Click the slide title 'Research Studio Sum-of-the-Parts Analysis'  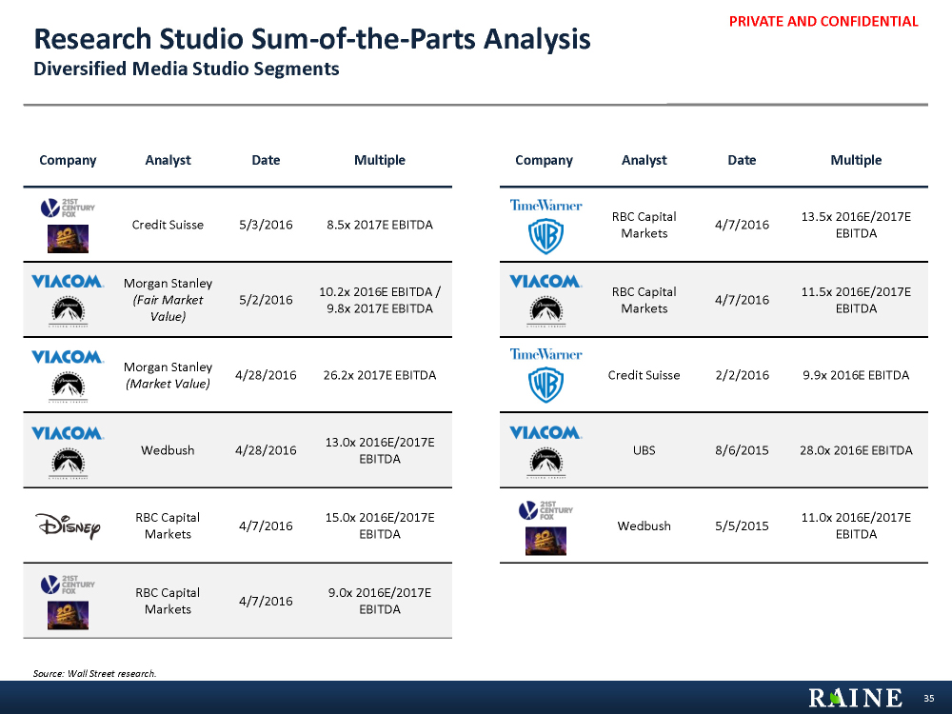point(312,39)
